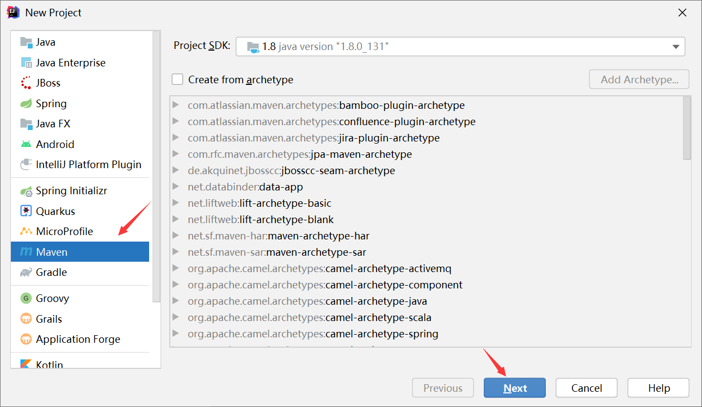Select Java FX label in list

[53, 124]
